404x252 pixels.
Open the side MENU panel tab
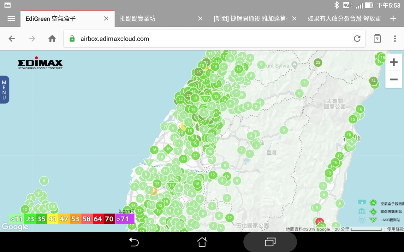[x=4, y=89]
